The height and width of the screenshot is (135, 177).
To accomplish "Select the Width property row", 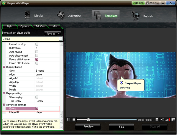I will point(32,86).
